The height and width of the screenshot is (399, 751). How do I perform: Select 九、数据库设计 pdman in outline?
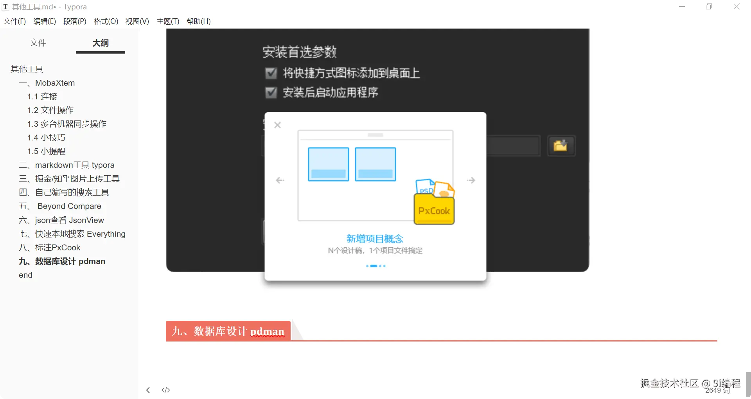(62, 261)
